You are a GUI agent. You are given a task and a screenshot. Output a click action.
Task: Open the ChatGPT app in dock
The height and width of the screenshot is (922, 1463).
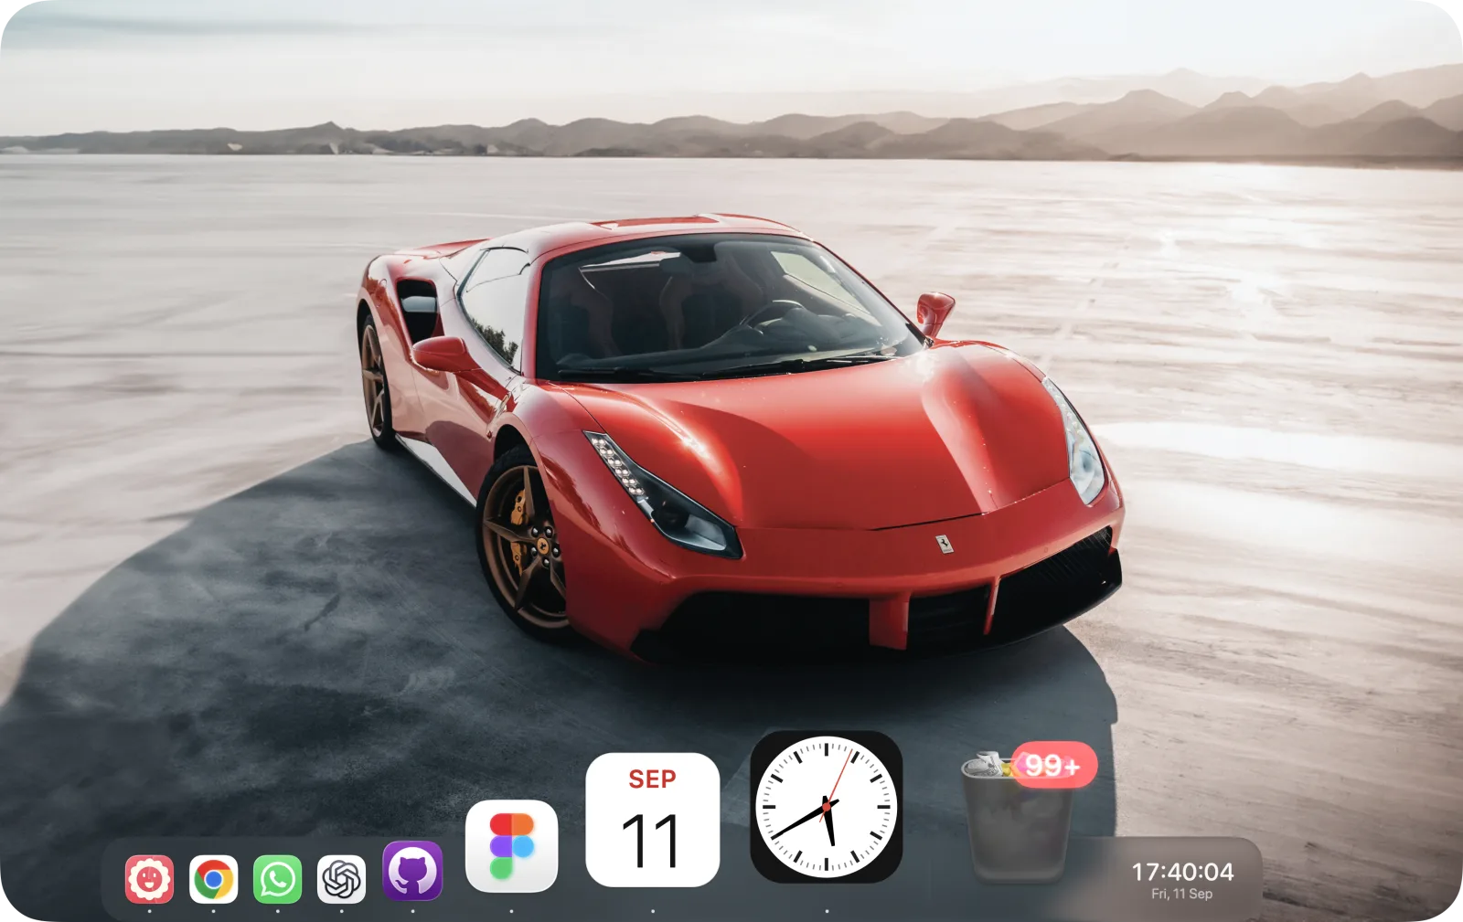(x=341, y=879)
